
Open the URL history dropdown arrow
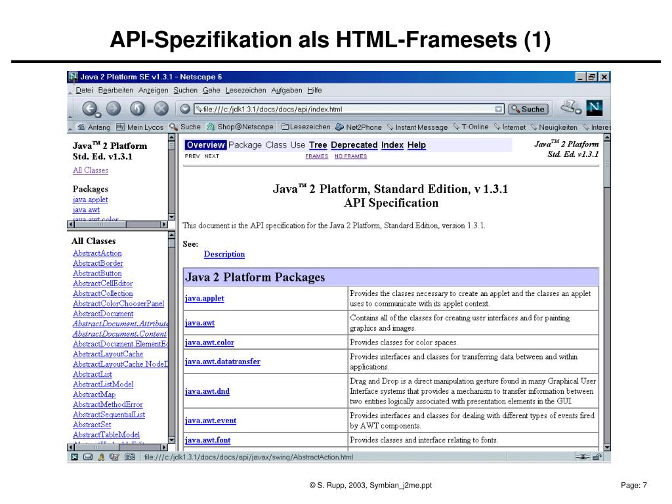point(499,110)
